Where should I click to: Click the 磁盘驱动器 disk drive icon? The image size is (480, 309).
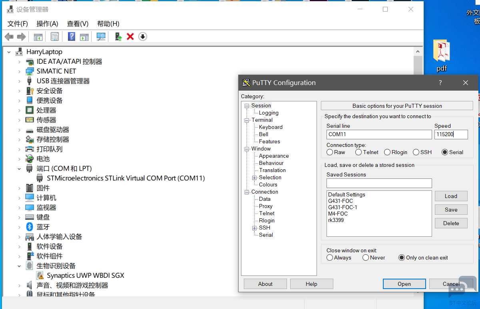30,130
